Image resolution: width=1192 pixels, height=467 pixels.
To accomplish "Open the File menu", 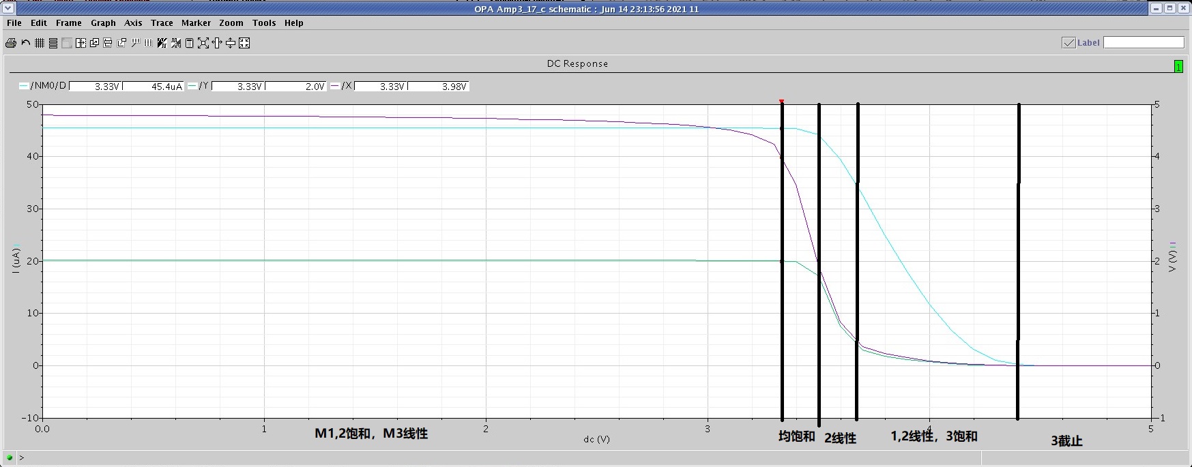I will click(14, 23).
